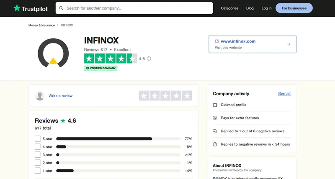The image size is (335, 179).
Task: Focus the company search field
Action: click(134, 8)
